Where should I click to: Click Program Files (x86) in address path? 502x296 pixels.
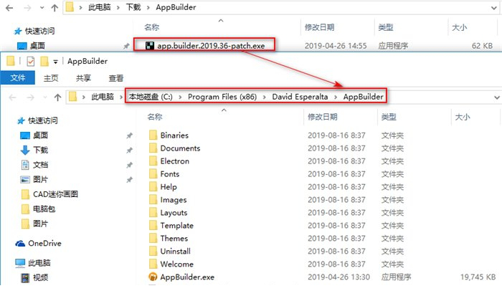[x=222, y=97]
